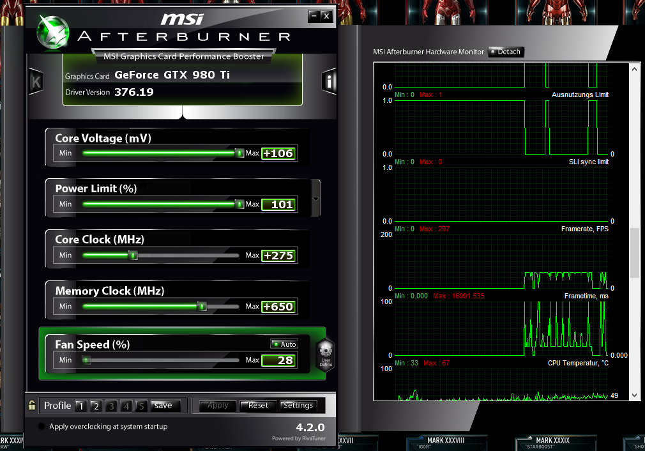Minimize the Afterburner window
The width and height of the screenshot is (645, 451).
(314, 16)
